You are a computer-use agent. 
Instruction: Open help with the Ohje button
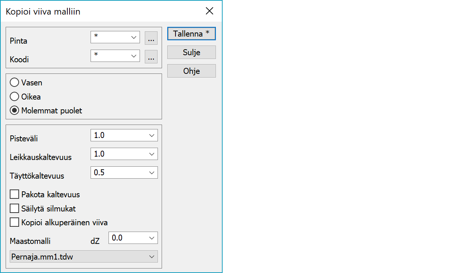pyautogui.click(x=191, y=71)
